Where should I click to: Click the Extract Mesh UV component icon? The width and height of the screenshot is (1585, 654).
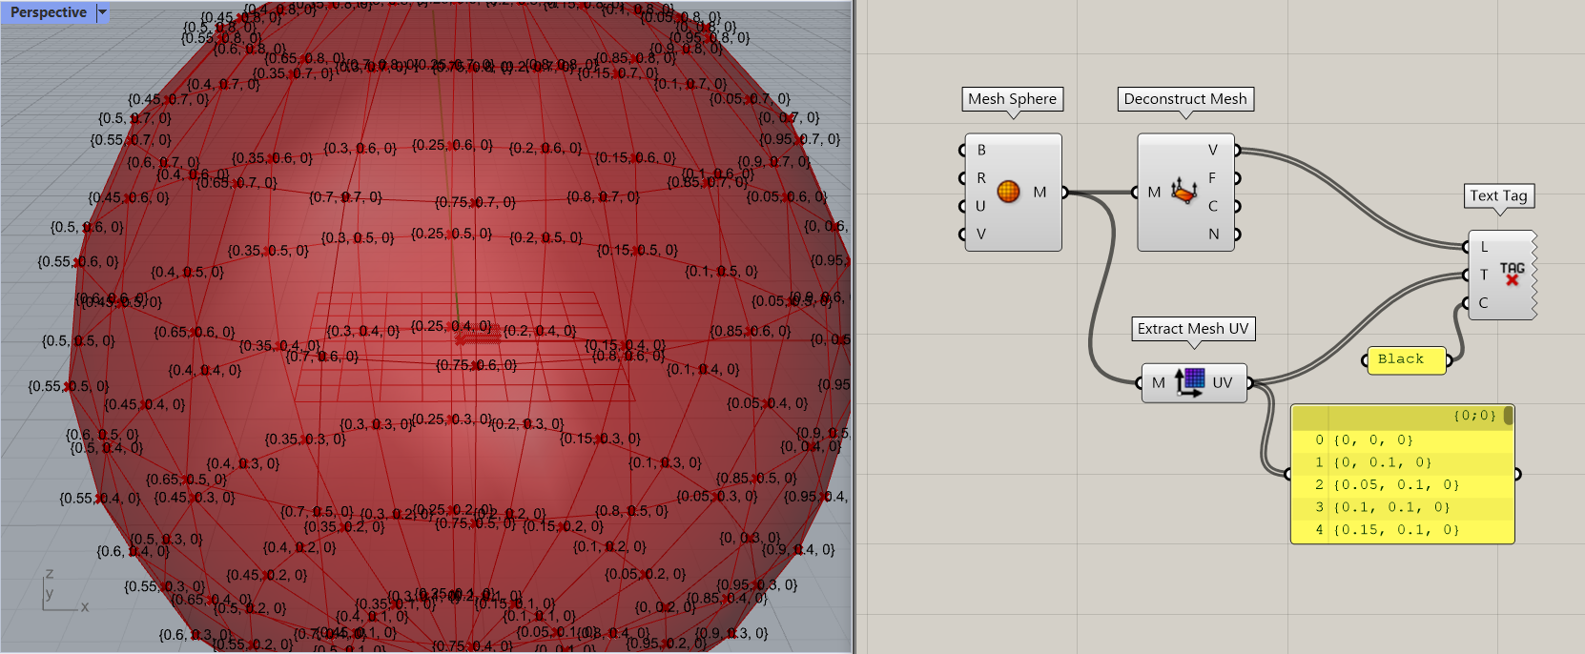coord(1189,382)
